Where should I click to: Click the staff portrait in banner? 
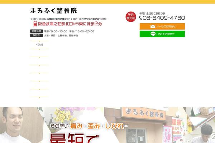coord(14,125)
